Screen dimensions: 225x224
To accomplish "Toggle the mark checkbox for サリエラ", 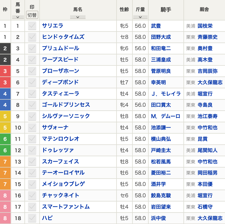I will tap(32, 26).
